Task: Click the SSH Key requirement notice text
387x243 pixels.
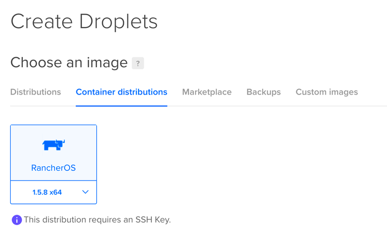Action: tap(97, 220)
